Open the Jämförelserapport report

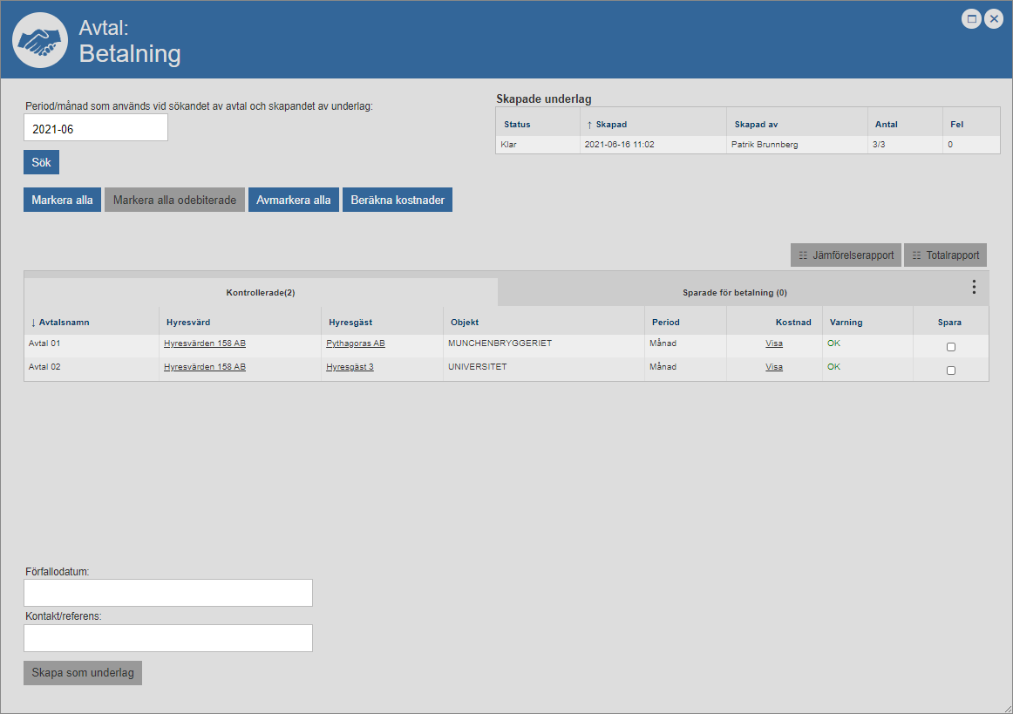click(846, 255)
